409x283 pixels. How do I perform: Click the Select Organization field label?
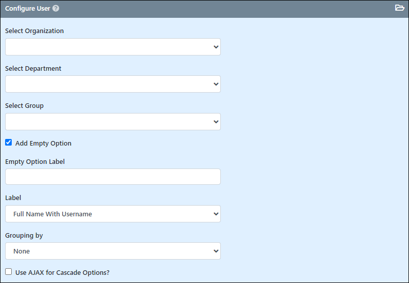click(35, 31)
